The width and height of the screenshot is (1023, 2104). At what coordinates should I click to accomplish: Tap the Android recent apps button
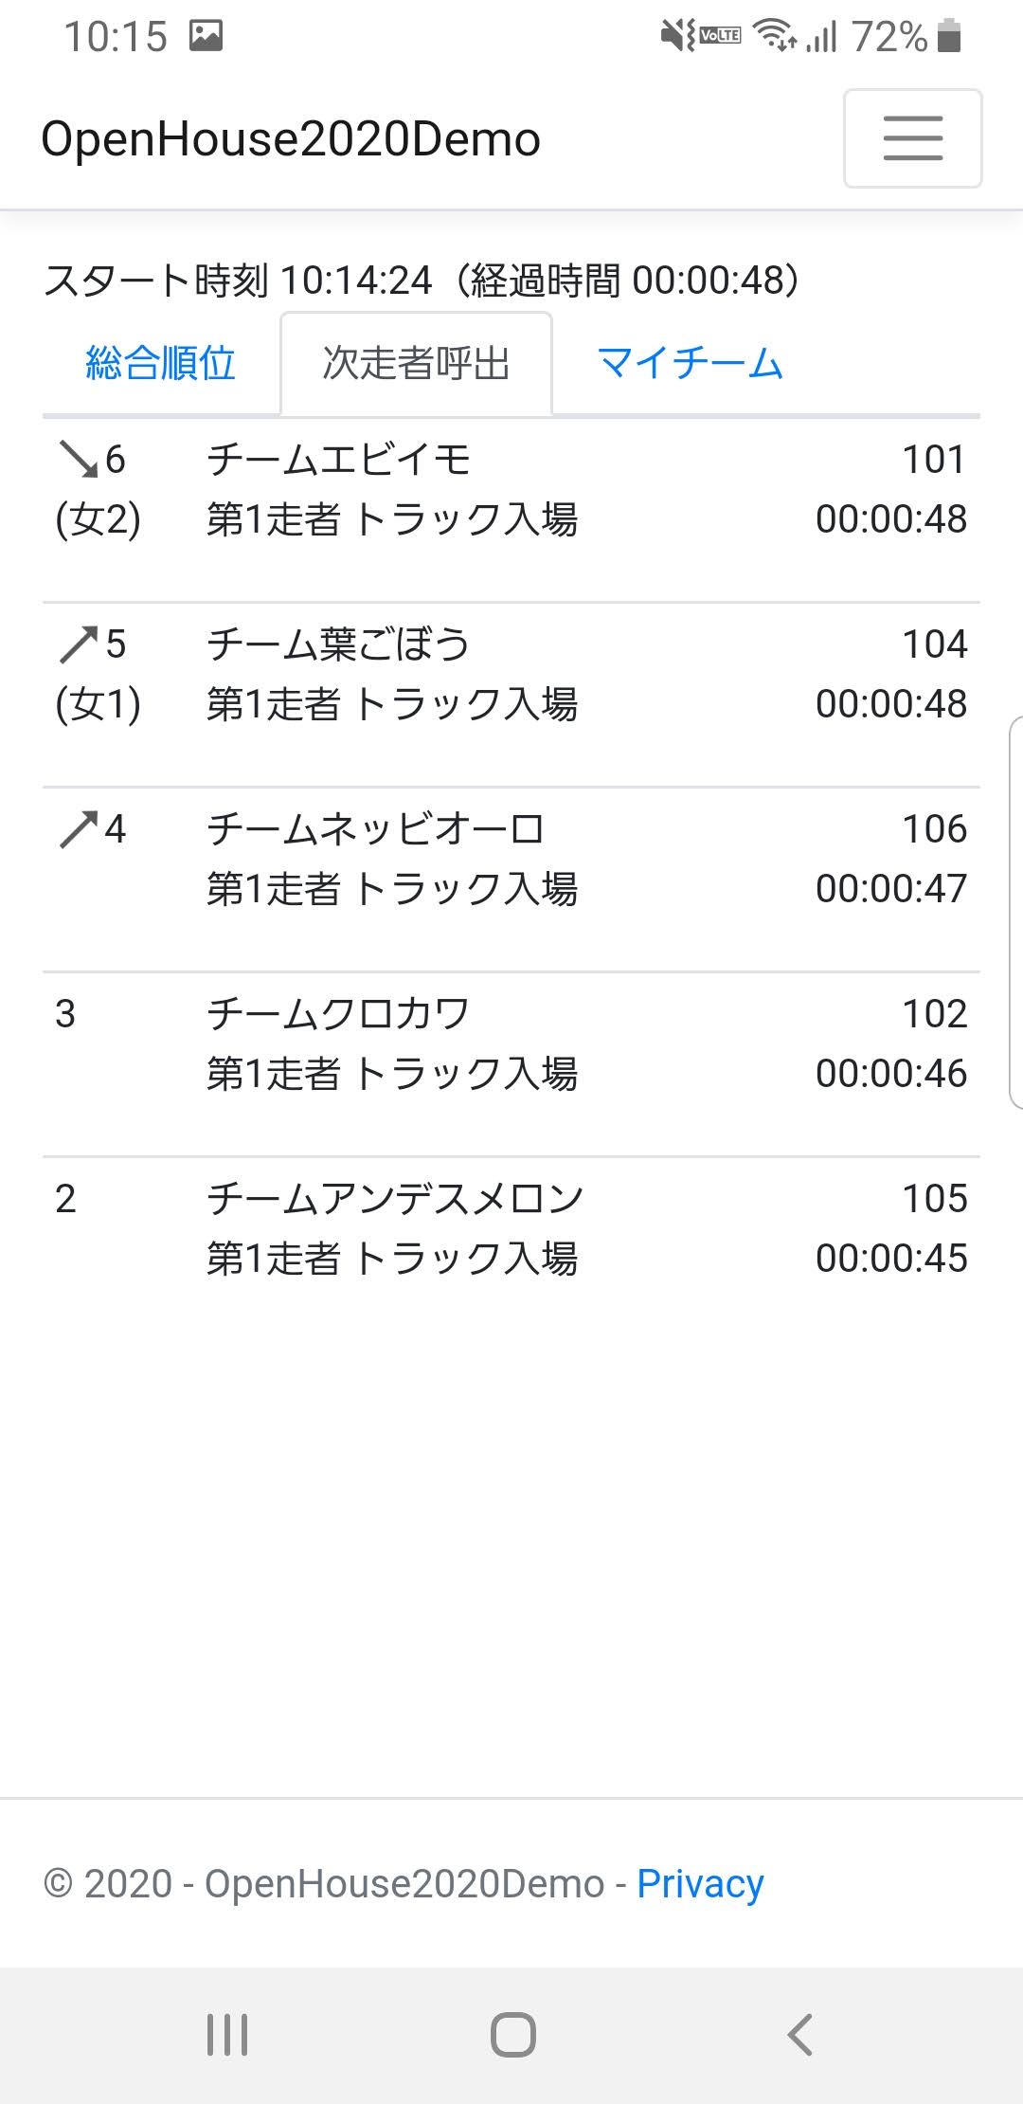(x=227, y=2034)
